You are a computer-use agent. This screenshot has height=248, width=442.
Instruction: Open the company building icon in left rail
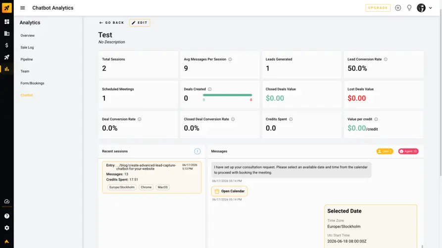click(7, 34)
